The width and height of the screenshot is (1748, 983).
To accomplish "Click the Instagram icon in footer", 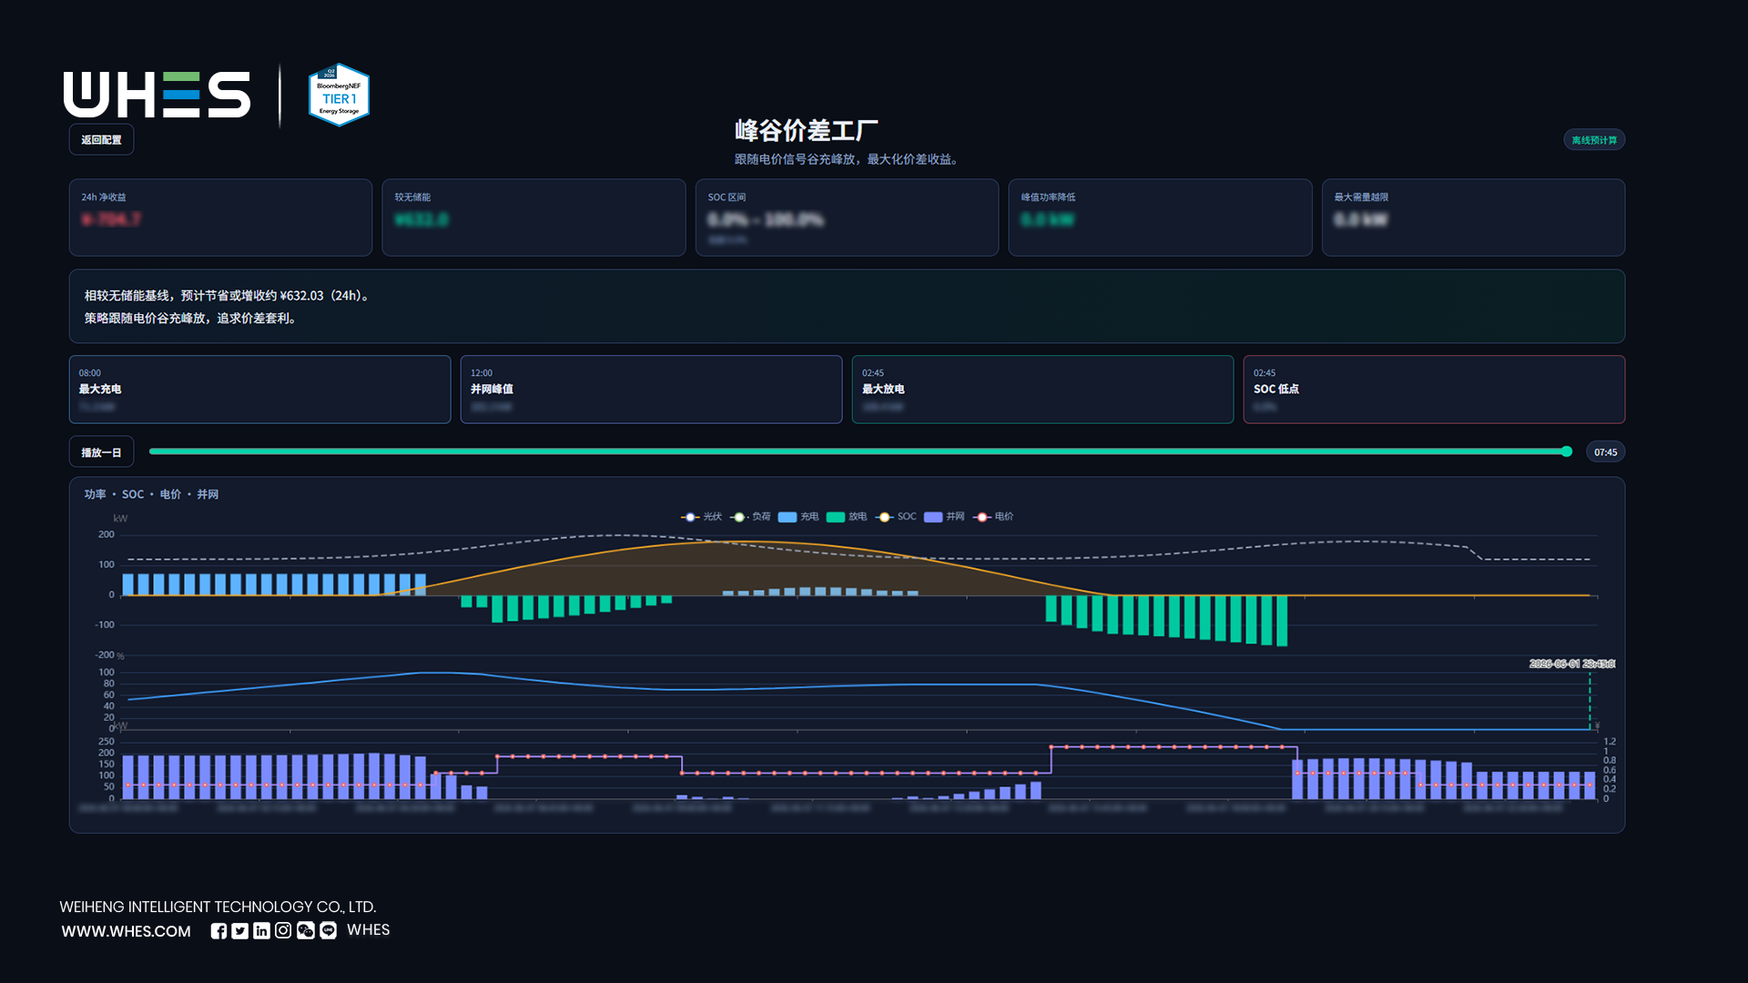I will [x=283, y=930].
